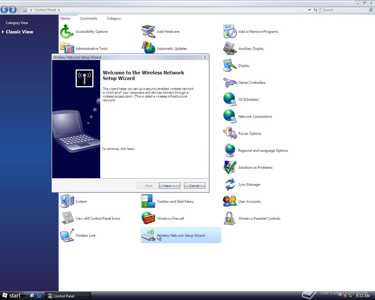Launch Internet Explorer from quick launch

[39, 296]
